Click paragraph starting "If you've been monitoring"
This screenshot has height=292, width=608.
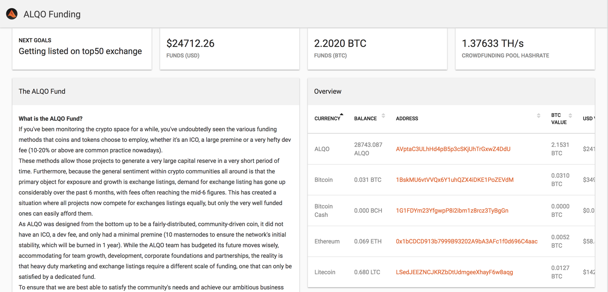(155, 140)
